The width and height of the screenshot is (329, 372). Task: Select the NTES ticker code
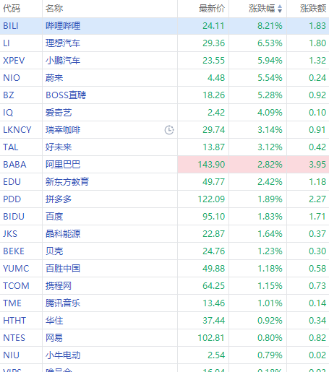tap(14, 338)
